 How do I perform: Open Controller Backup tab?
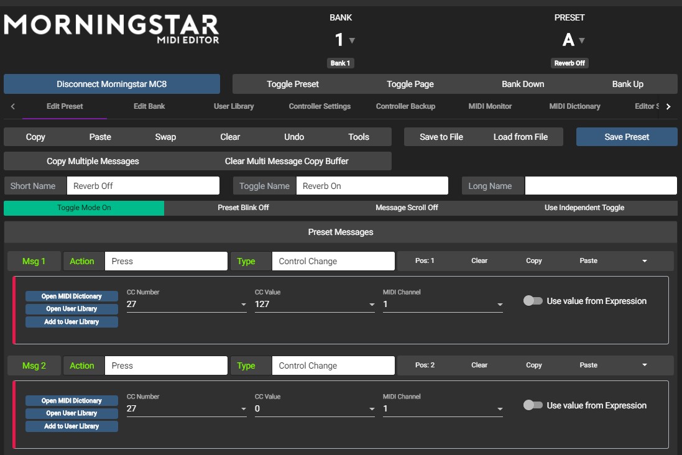click(x=405, y=106)
